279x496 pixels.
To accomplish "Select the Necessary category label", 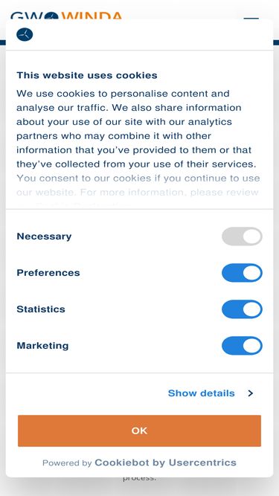I will pyautogui.click(x=44, y=236).
